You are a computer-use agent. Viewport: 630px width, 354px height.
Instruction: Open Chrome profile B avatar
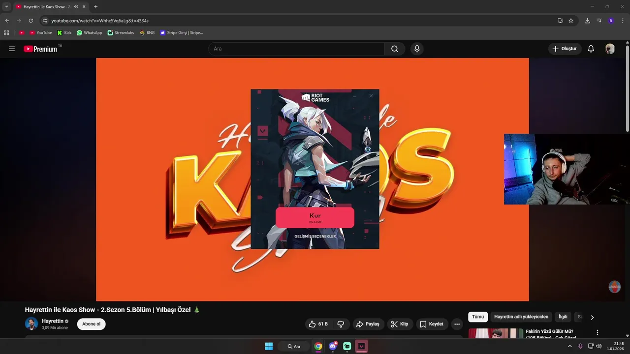coord(611,21)
